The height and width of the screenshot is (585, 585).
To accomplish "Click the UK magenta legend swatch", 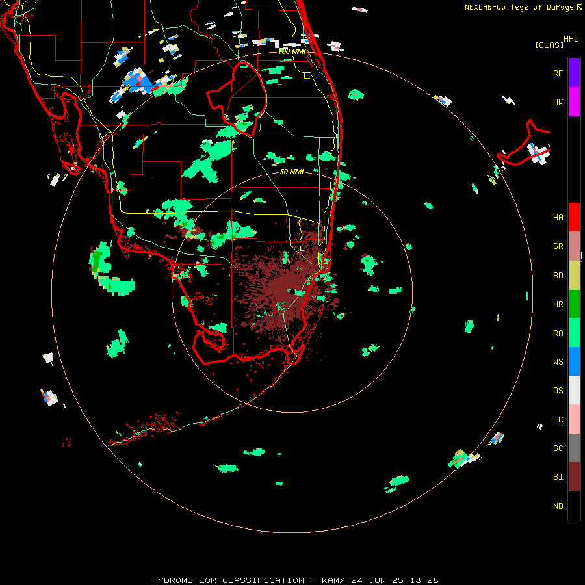I will click(574, 101).
